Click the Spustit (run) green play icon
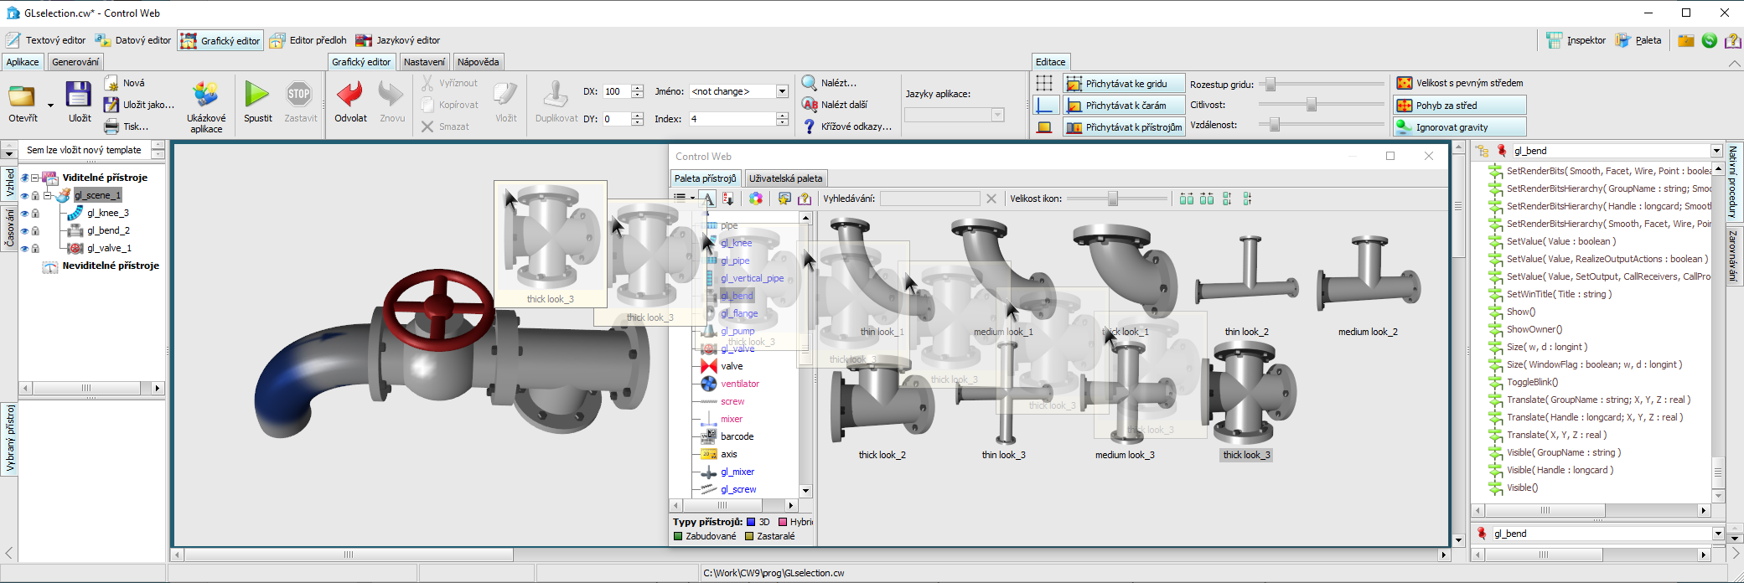The height and width of the screenshot is (583, 1744). pyautogui.click(x=257, y=95)
